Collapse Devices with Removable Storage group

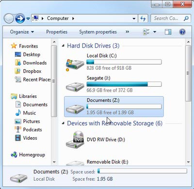(x=63, y=124)
